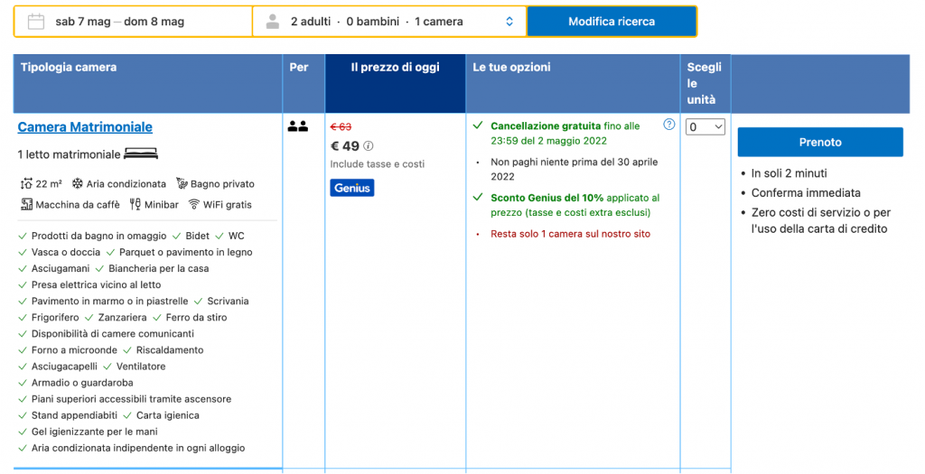Screen dimensions: 925x474
Task: Click the guest person icon
Action: [x=272, y=22]
